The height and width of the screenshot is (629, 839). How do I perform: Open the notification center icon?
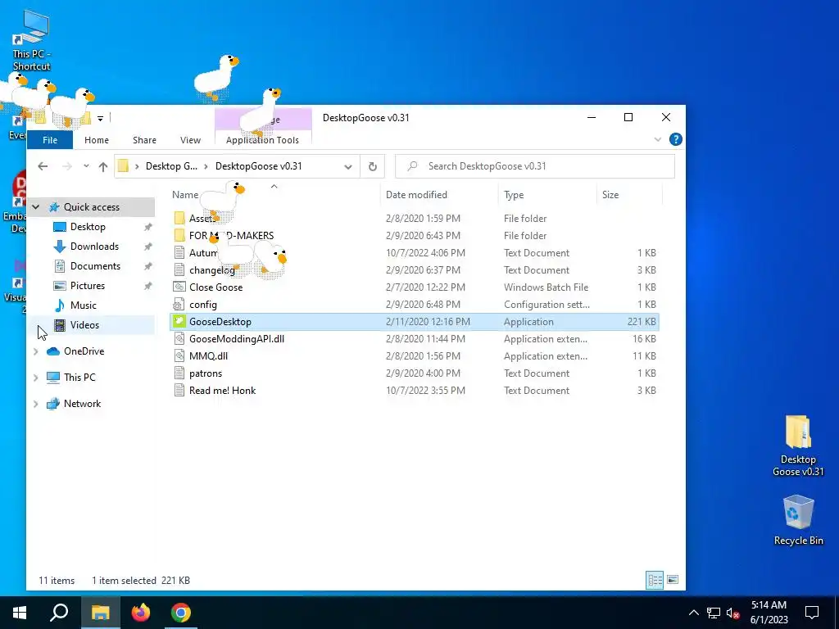pos(812,613)
